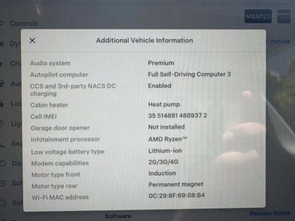Click the 'Modem capabilities' label
Image resolution: width=295 pixels, height=221 pixels.
(60, 163)
